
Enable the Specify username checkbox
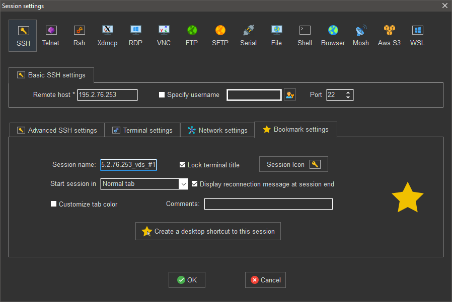[x=162, y=95]
